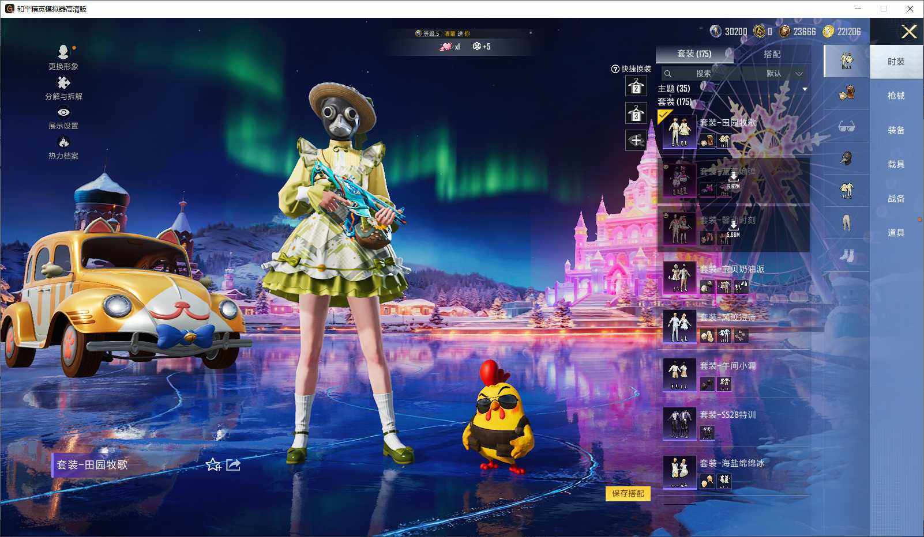Image resolution: width=924 pixels, height=537 pixels.
Task: Click the yellow chick pet
Action: [499, 417]
